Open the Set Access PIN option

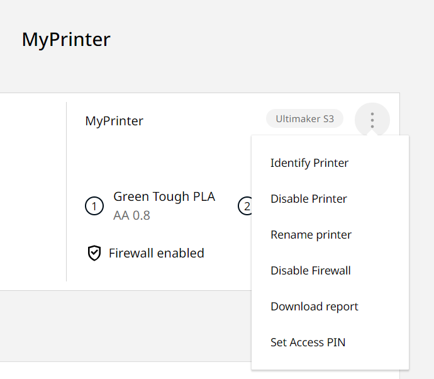pyautogui.click(x=308, y=342)
